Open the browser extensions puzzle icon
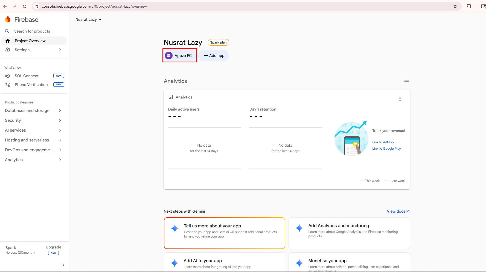486x272 pixels. tap(469, 6)
